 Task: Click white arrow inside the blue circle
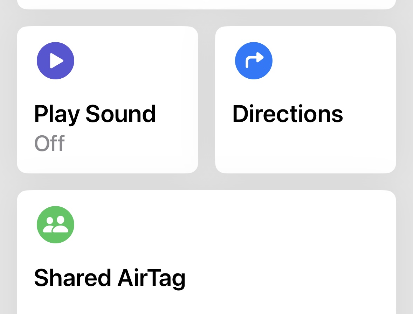click(x=254, y=60)
